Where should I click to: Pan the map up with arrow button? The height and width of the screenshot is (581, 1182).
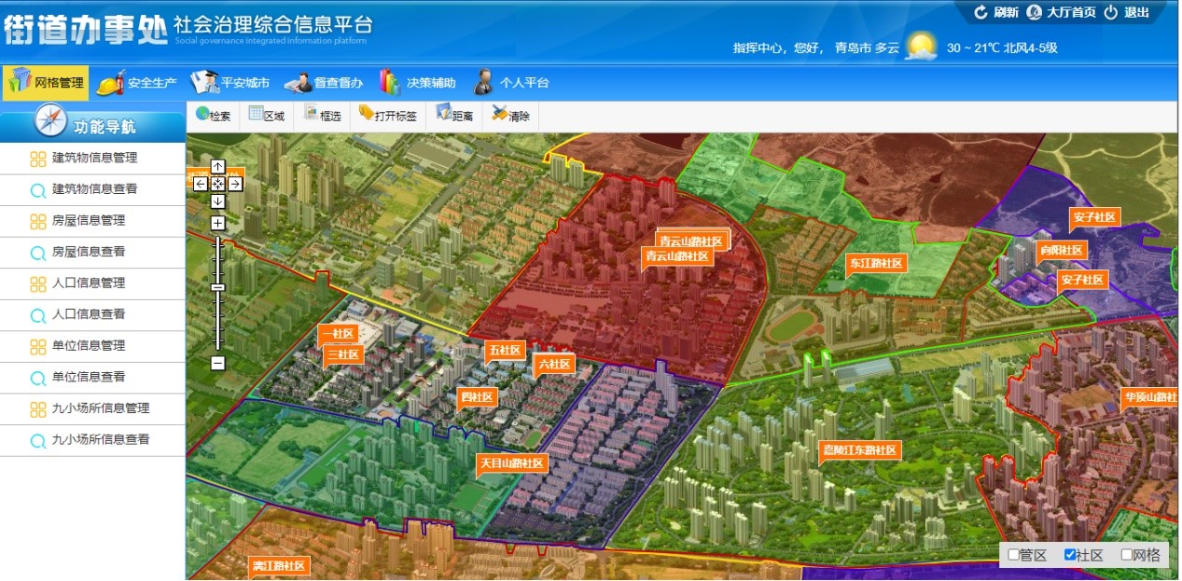(x=217, y=166)
